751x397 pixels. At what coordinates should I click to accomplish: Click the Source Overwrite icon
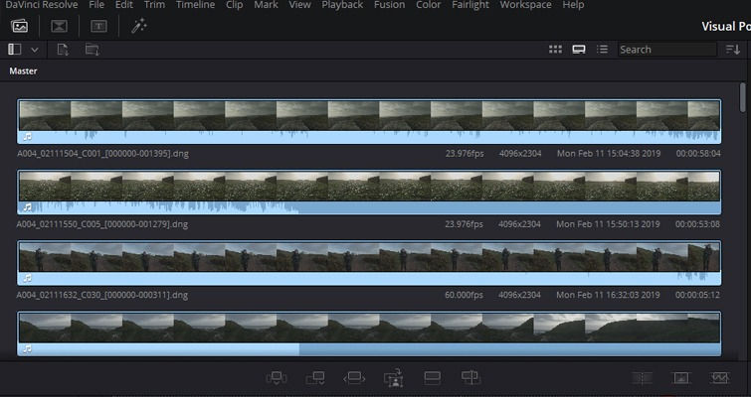(470, 378)
